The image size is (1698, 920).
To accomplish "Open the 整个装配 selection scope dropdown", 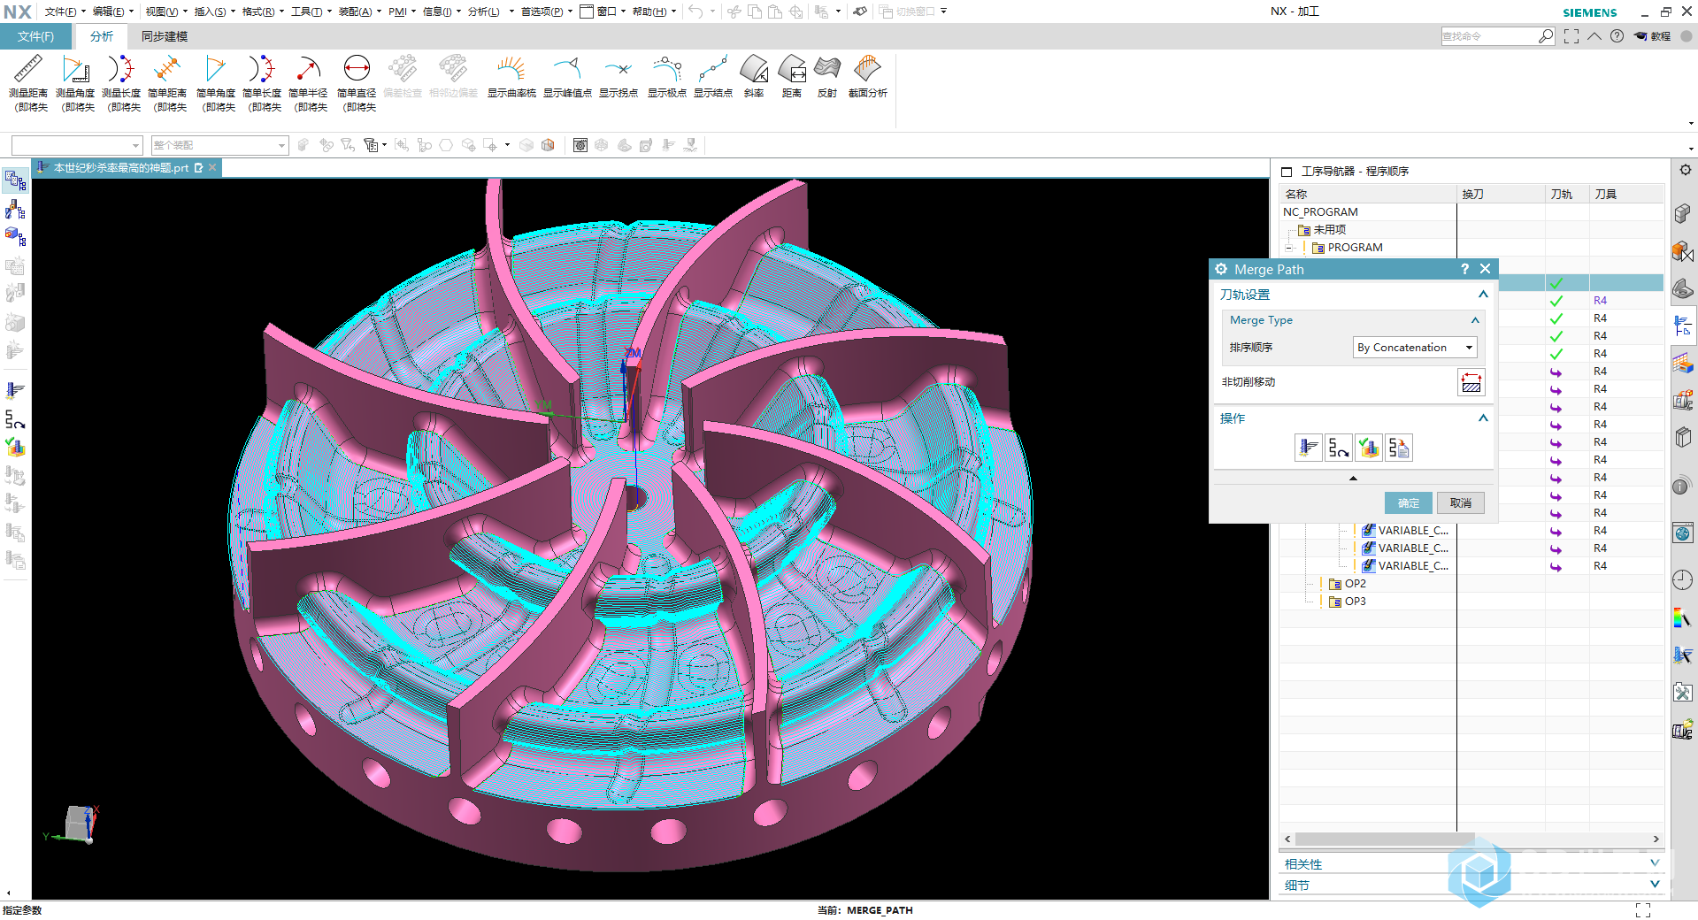I will [x=220, y=145].
